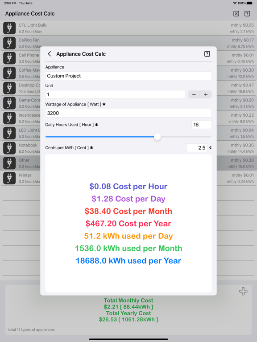
Task: Tap the Game Console plug icon
Action: click(x=9, y=103)
